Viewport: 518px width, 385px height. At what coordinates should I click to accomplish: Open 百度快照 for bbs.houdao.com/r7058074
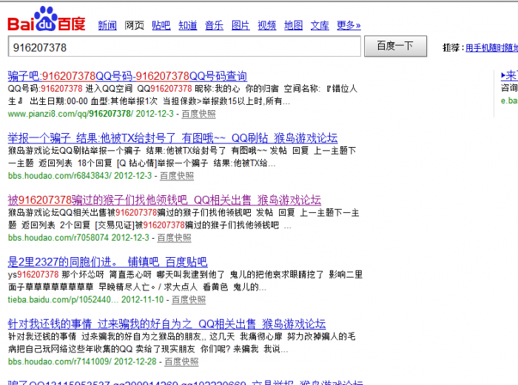point(174,238)
